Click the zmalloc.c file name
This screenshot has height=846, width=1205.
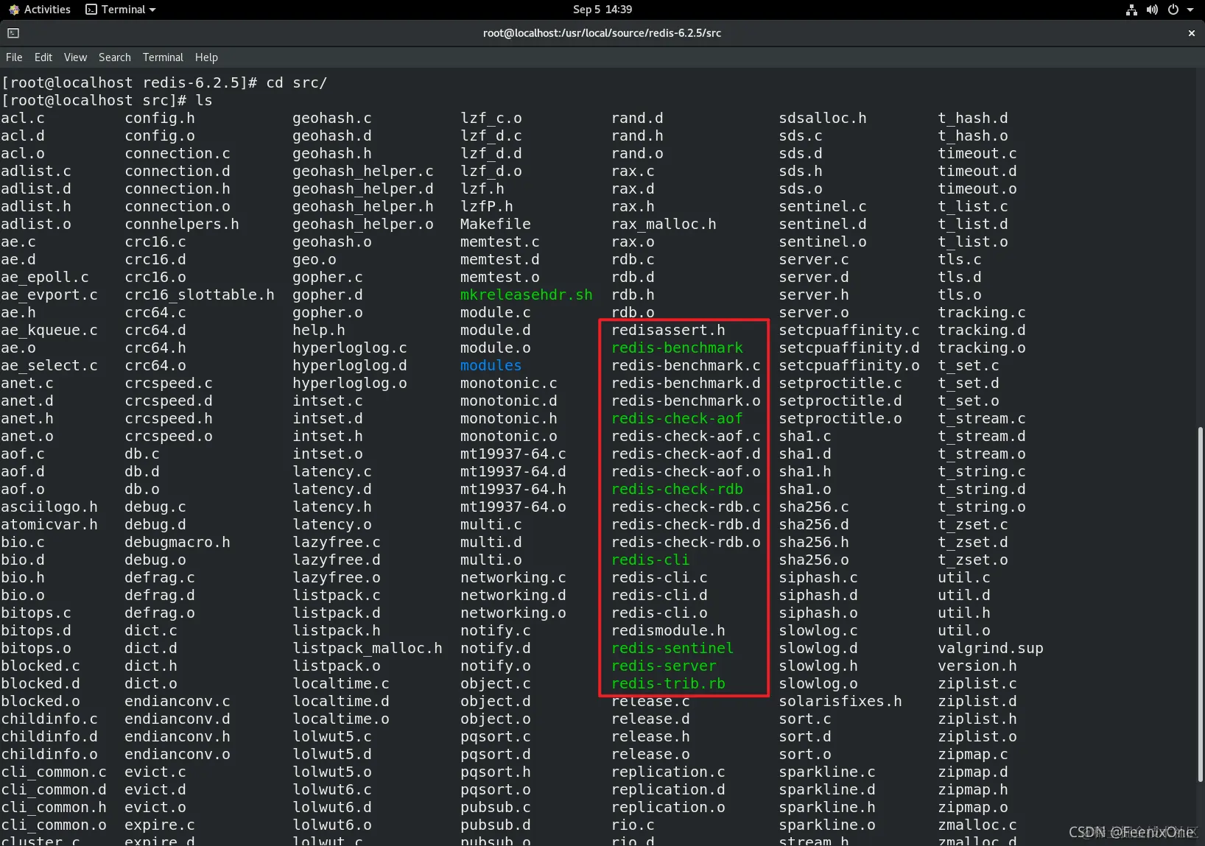(977, 825)
